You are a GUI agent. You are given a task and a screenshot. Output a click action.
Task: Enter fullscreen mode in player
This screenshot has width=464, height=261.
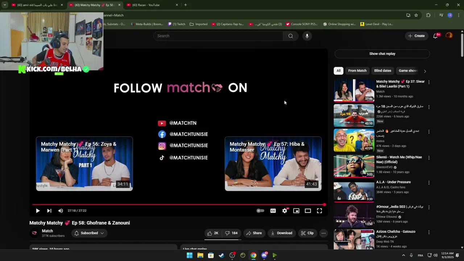[x=319, y=211]
